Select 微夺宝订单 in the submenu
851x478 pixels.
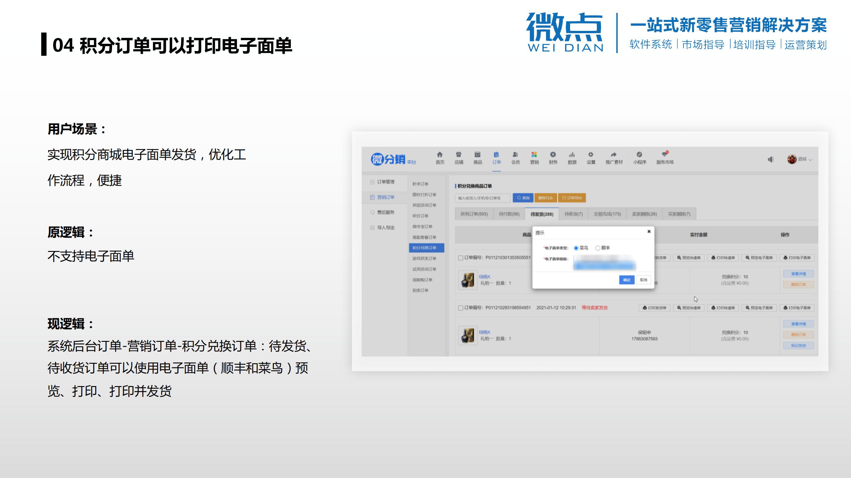tap(423, 226)
